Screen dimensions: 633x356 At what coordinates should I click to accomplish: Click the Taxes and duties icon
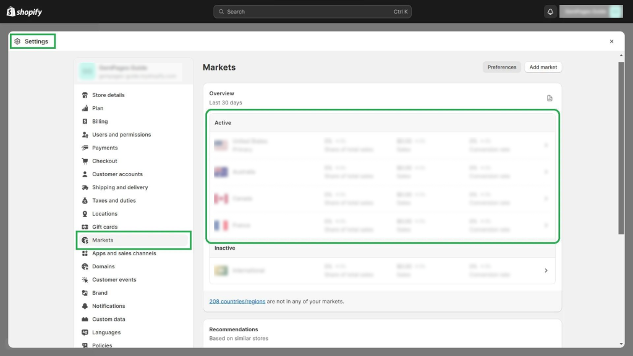[85, 200]
